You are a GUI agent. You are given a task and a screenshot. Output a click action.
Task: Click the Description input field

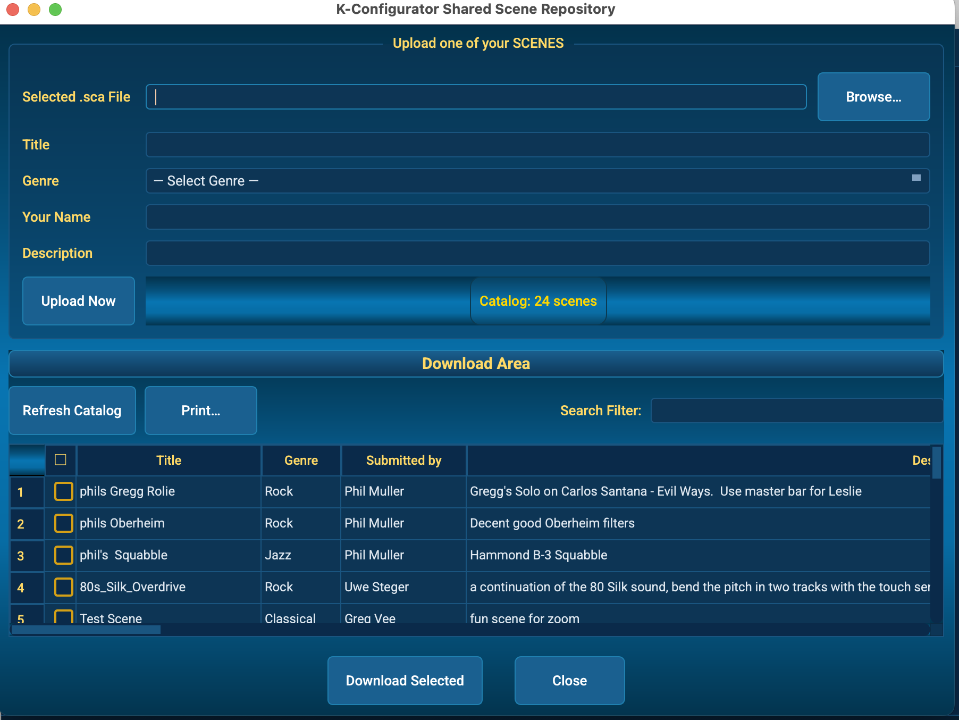537,253
